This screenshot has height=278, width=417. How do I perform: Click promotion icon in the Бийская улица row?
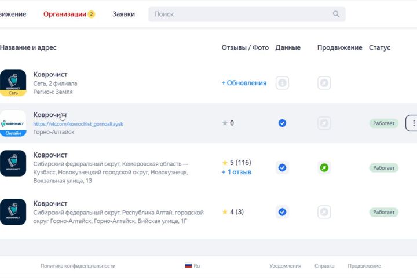click(324, 212)
